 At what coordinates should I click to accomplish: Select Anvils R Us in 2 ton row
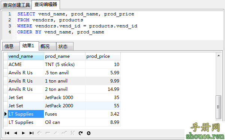coord(26,89)
